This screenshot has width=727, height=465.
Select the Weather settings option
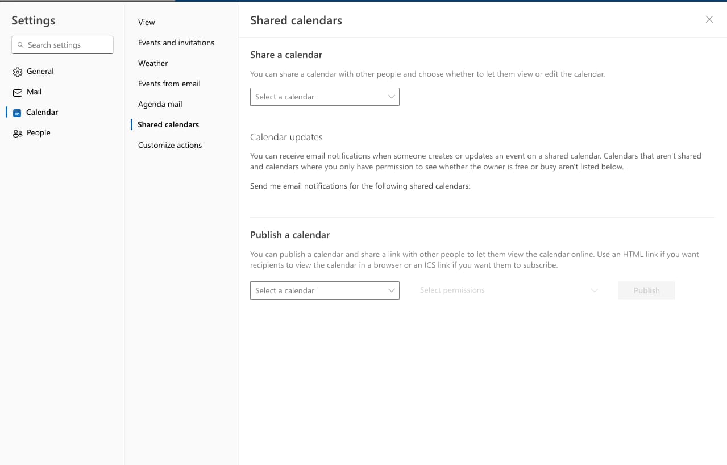coord(153,63)
